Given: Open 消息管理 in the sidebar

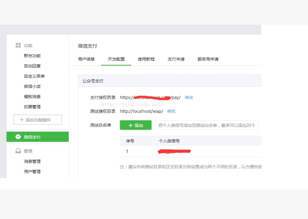Looking at the screenshot, I should 32,162.
